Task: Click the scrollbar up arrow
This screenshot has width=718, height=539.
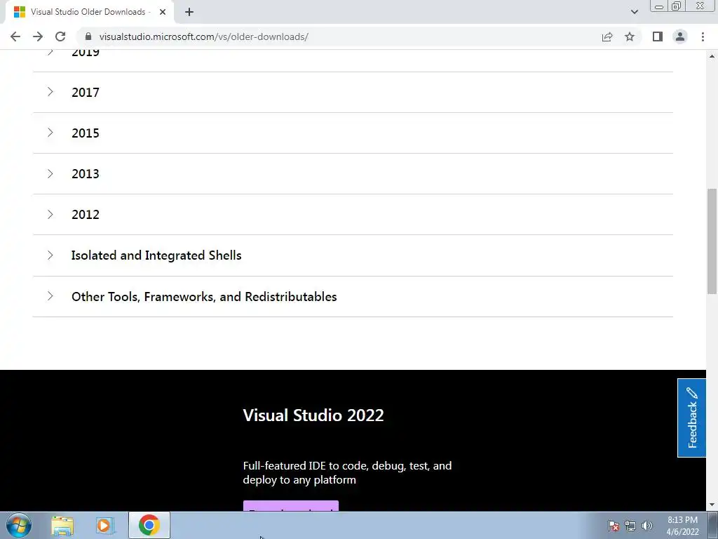Action: (712, 56)
